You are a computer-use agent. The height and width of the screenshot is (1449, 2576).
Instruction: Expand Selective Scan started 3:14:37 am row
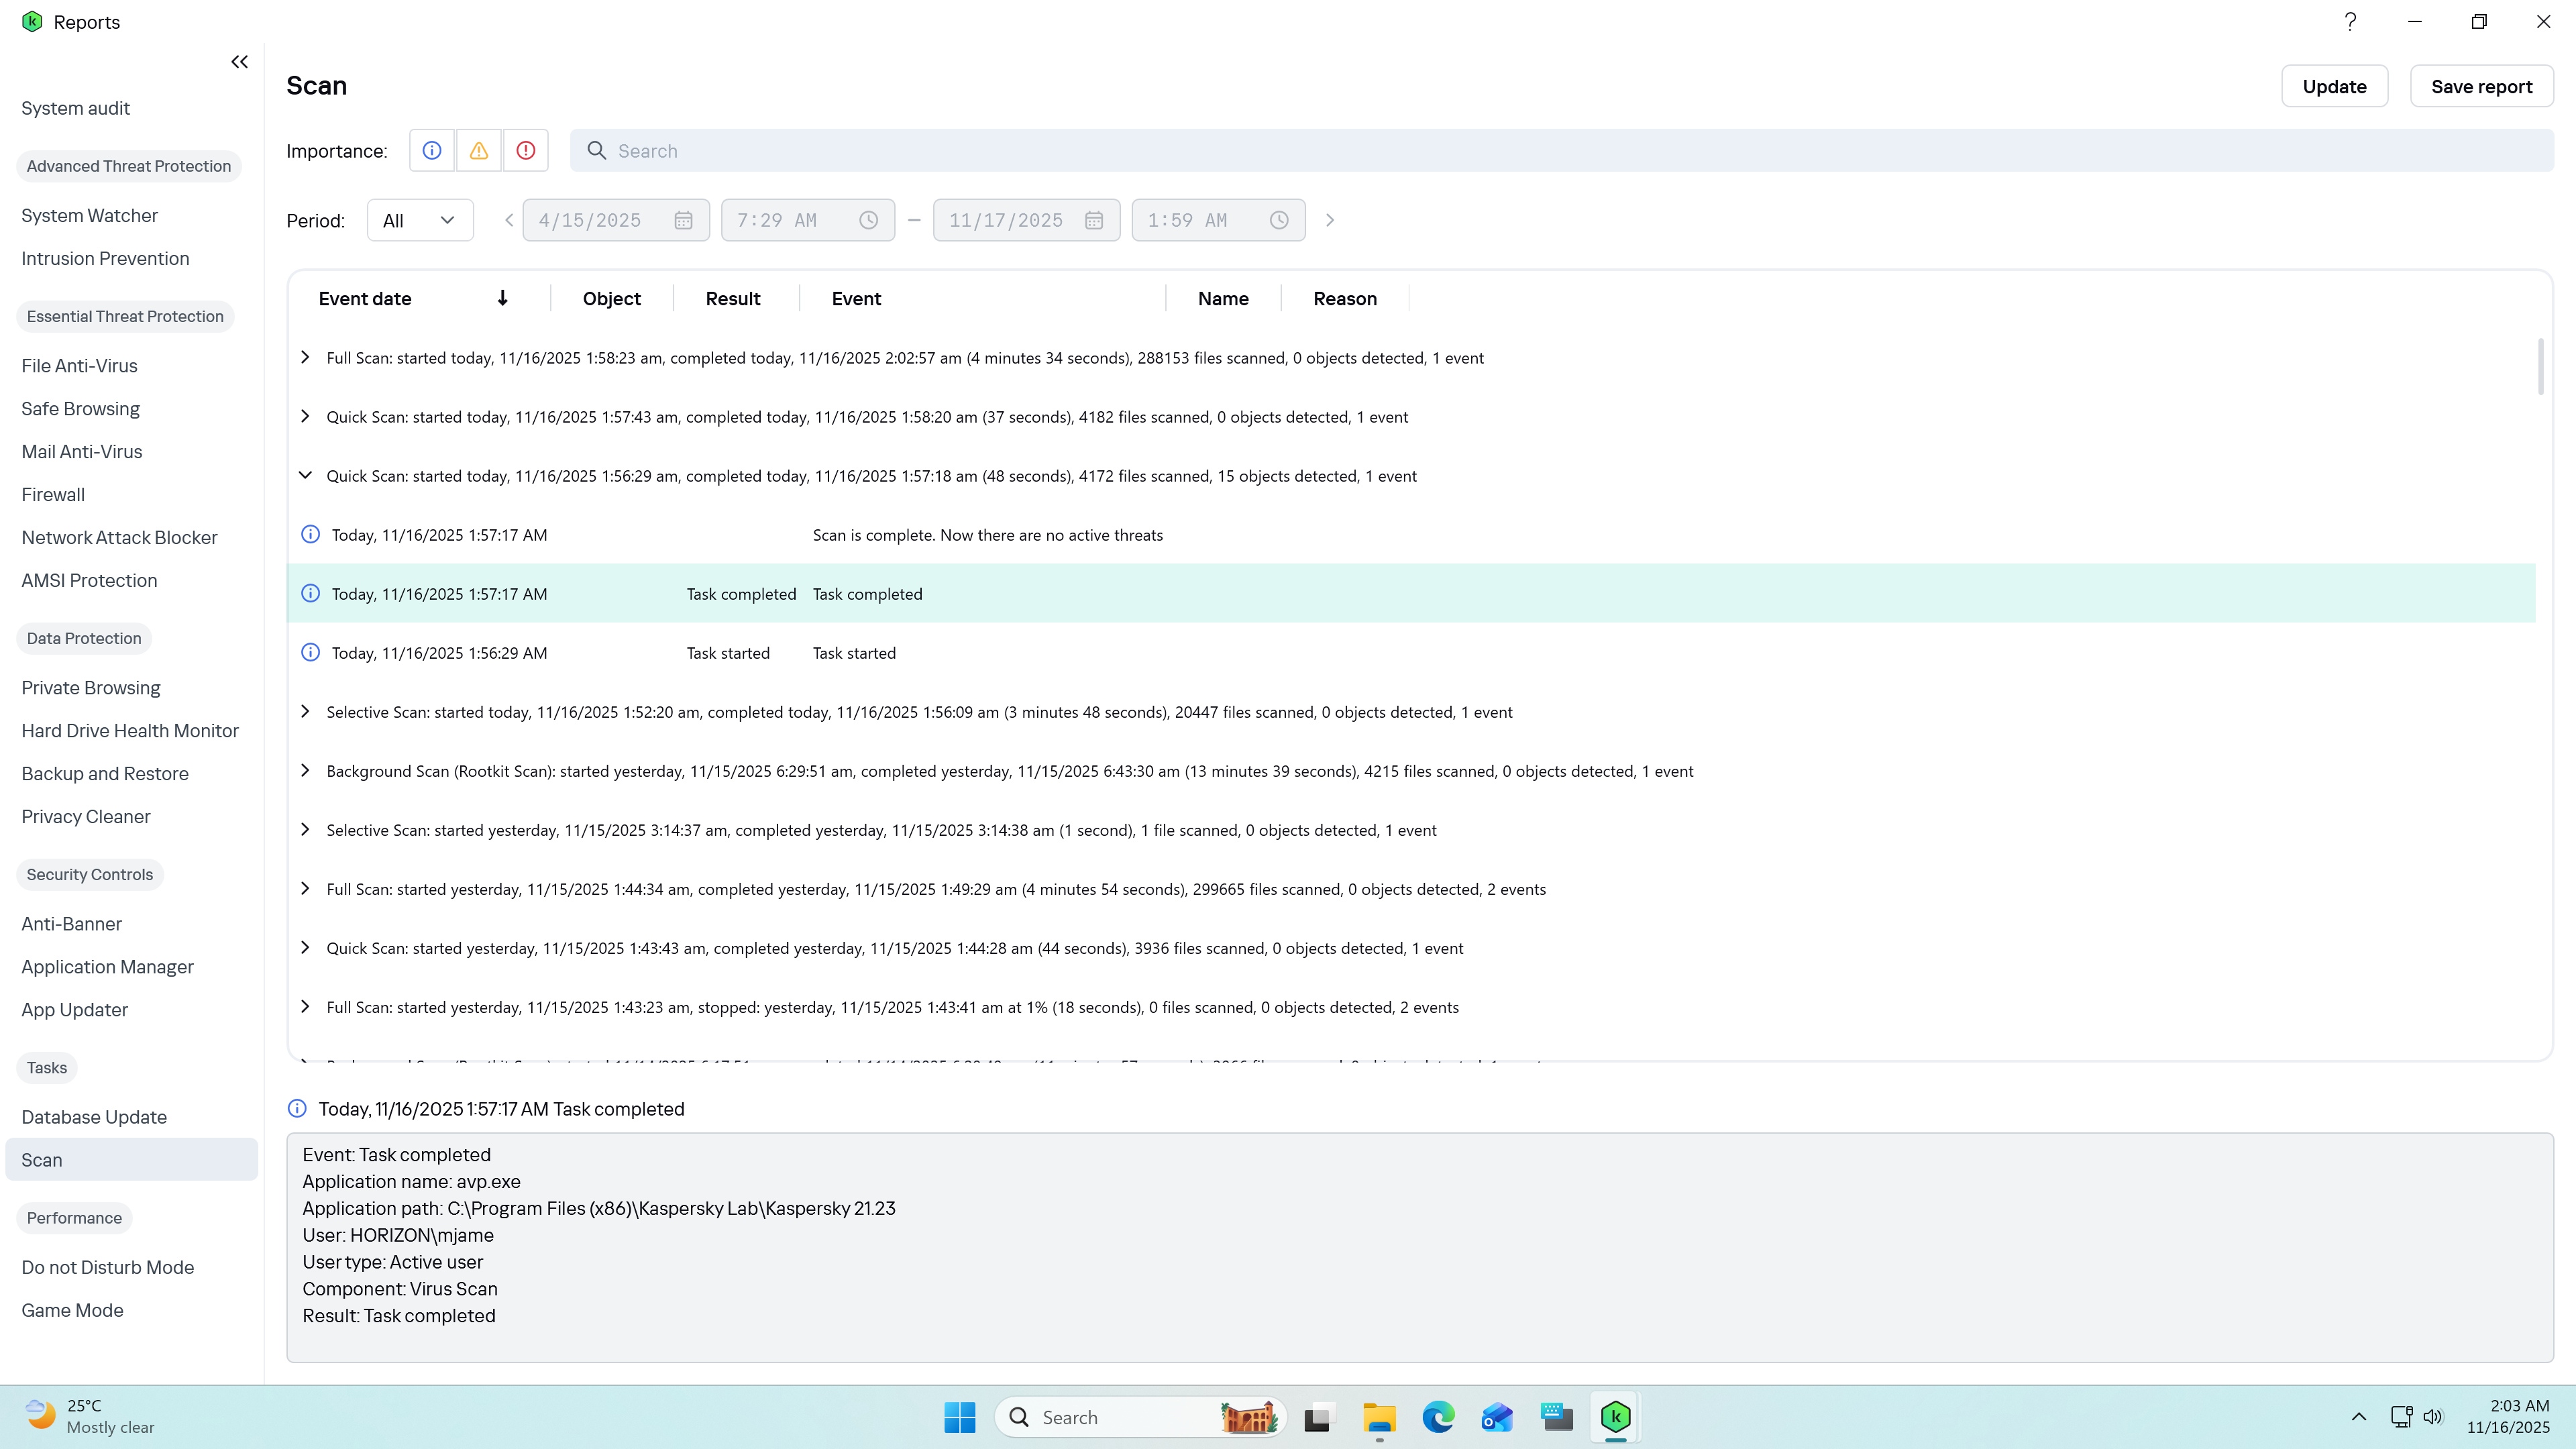[306, 829]
